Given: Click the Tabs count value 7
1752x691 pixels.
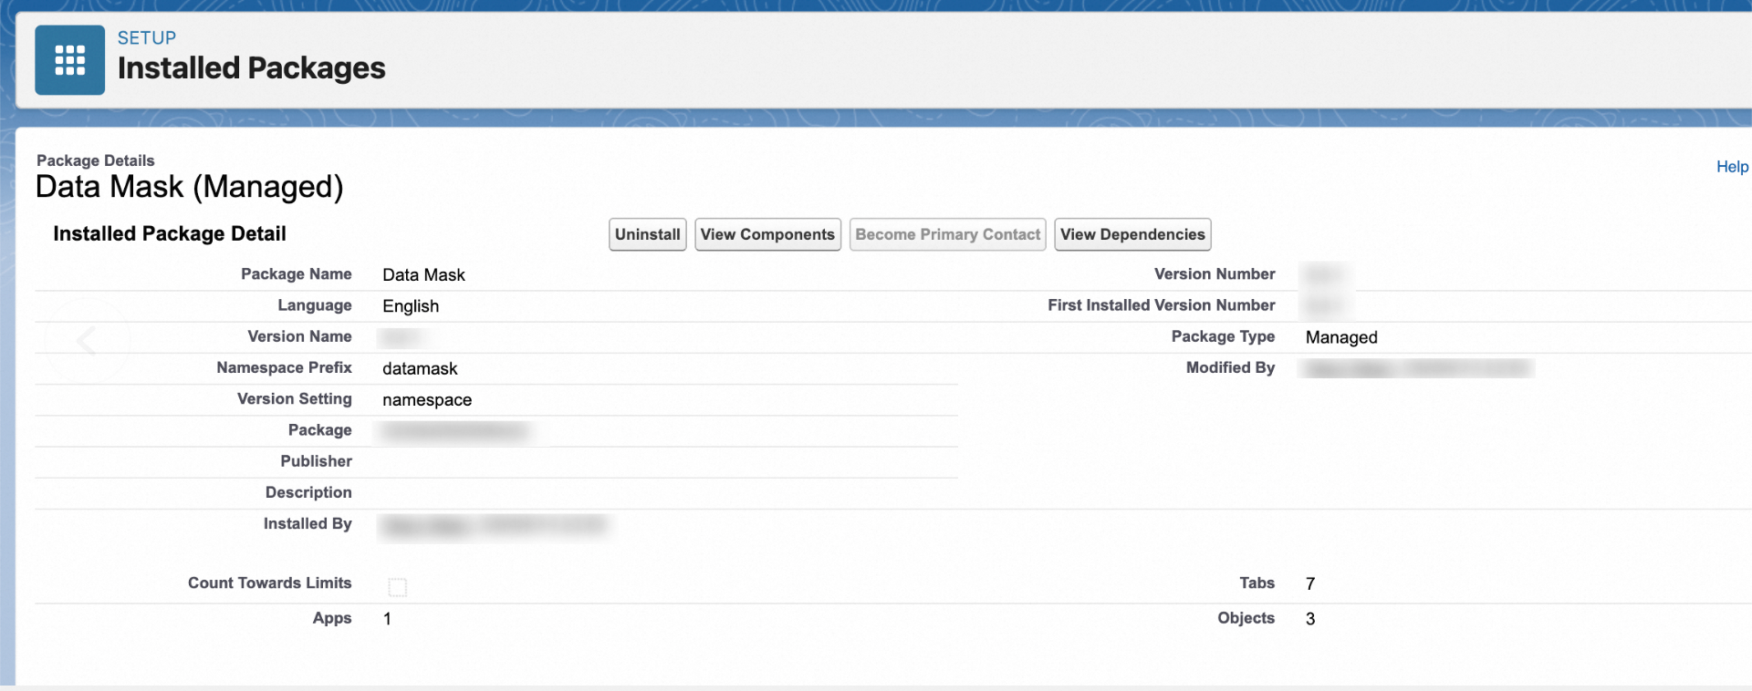Looking at the screenshot, I should (1310, 583).
